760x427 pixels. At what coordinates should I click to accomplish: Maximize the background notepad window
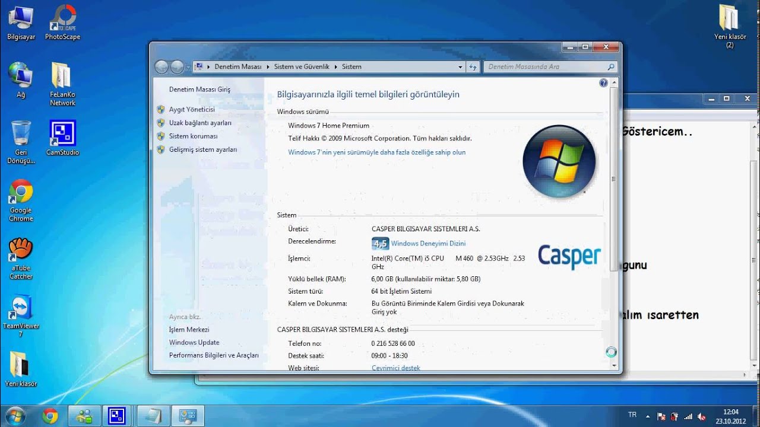pyautogui.click(x=726, y=99)
